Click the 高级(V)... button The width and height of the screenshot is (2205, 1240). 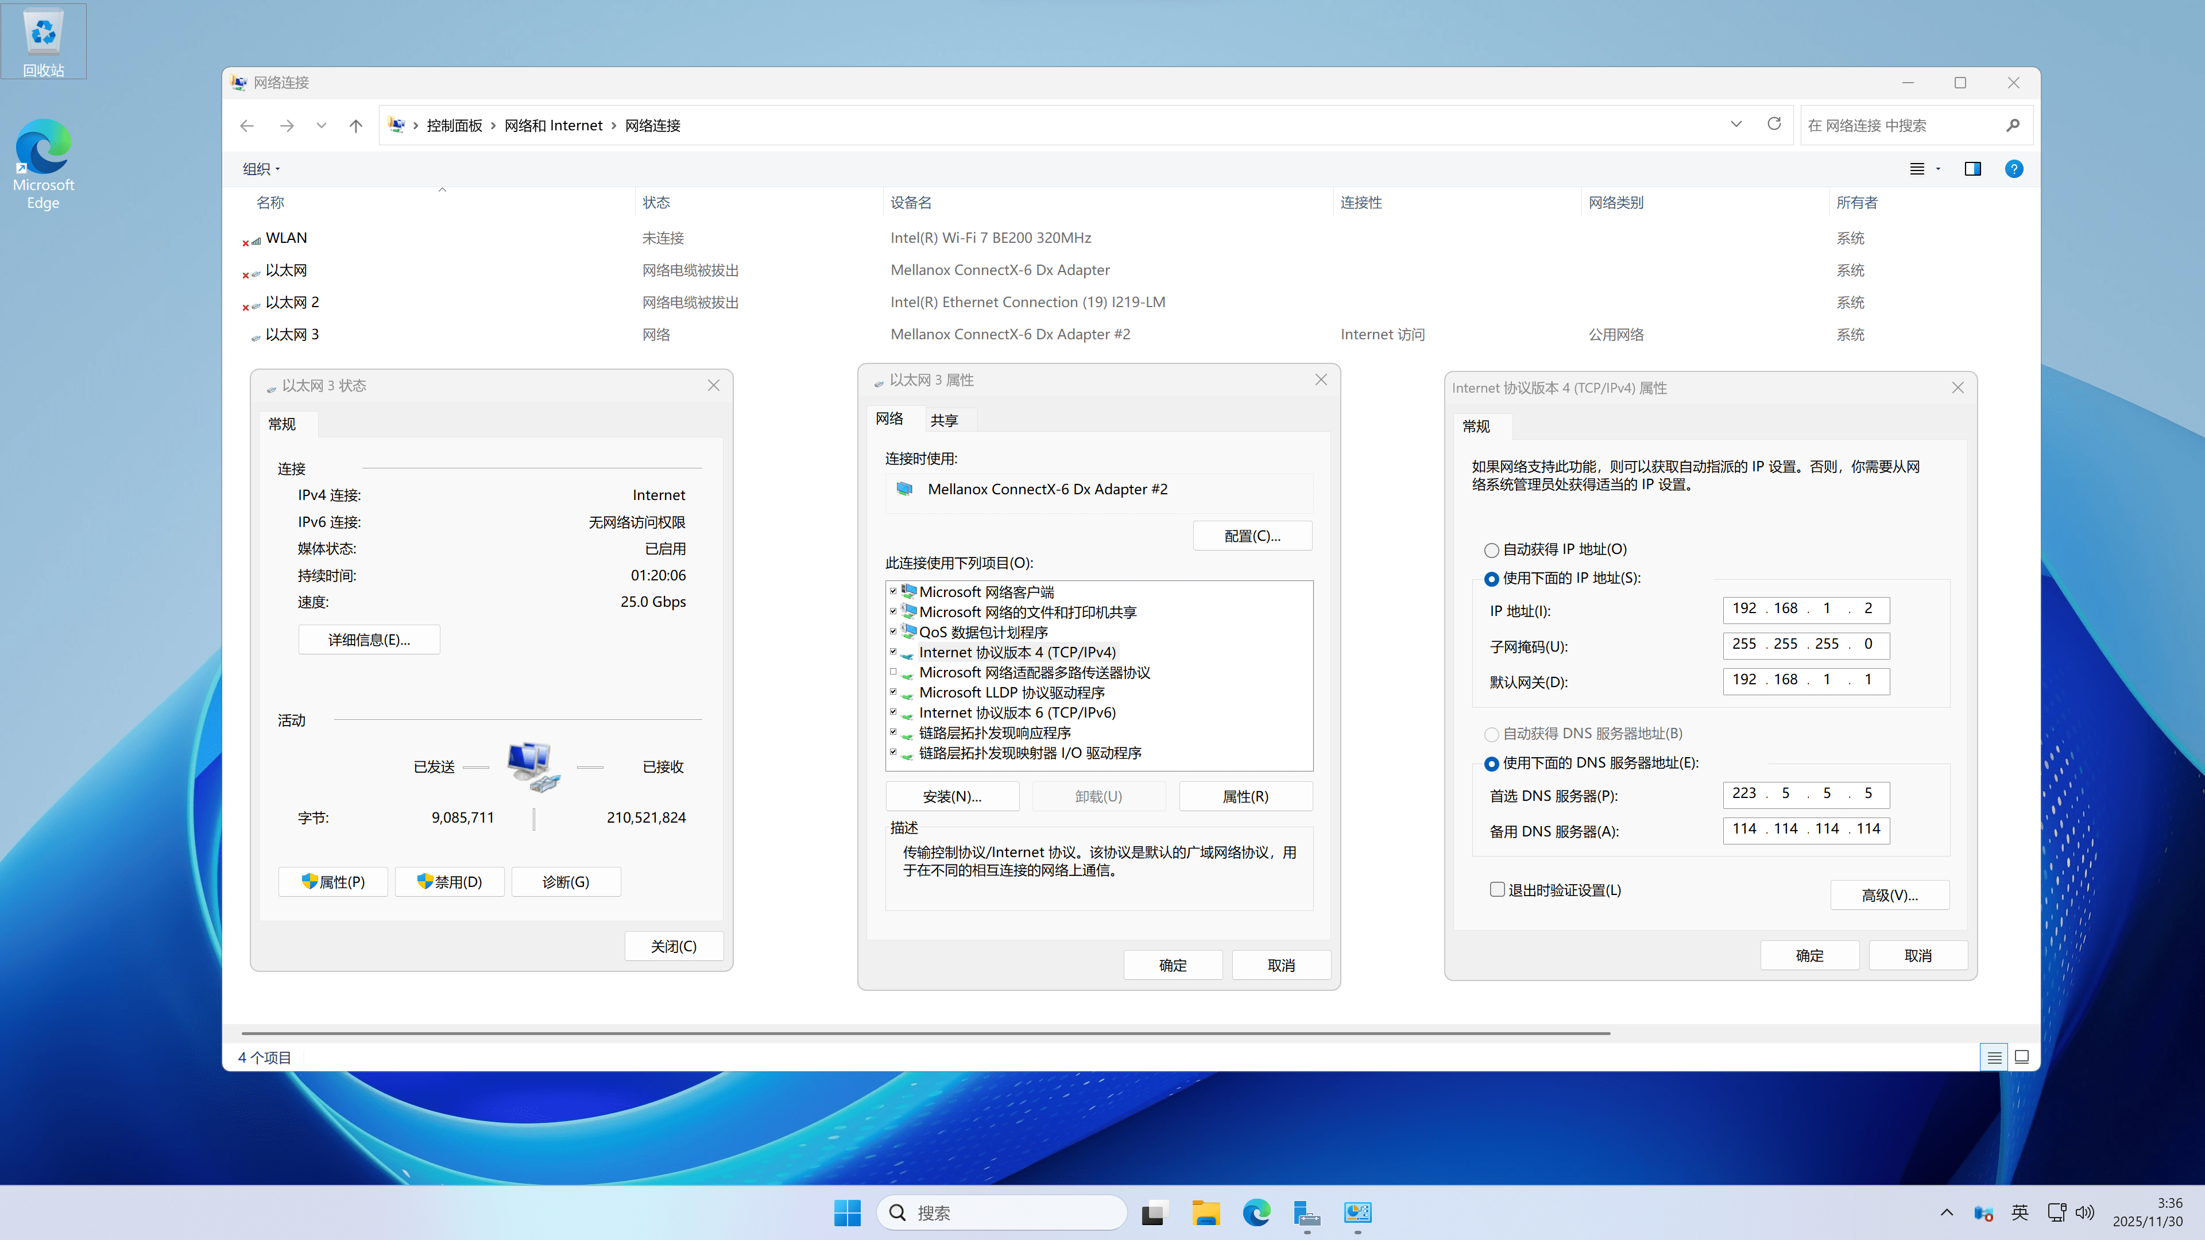pyautogui.click(x=1889, y=895)
